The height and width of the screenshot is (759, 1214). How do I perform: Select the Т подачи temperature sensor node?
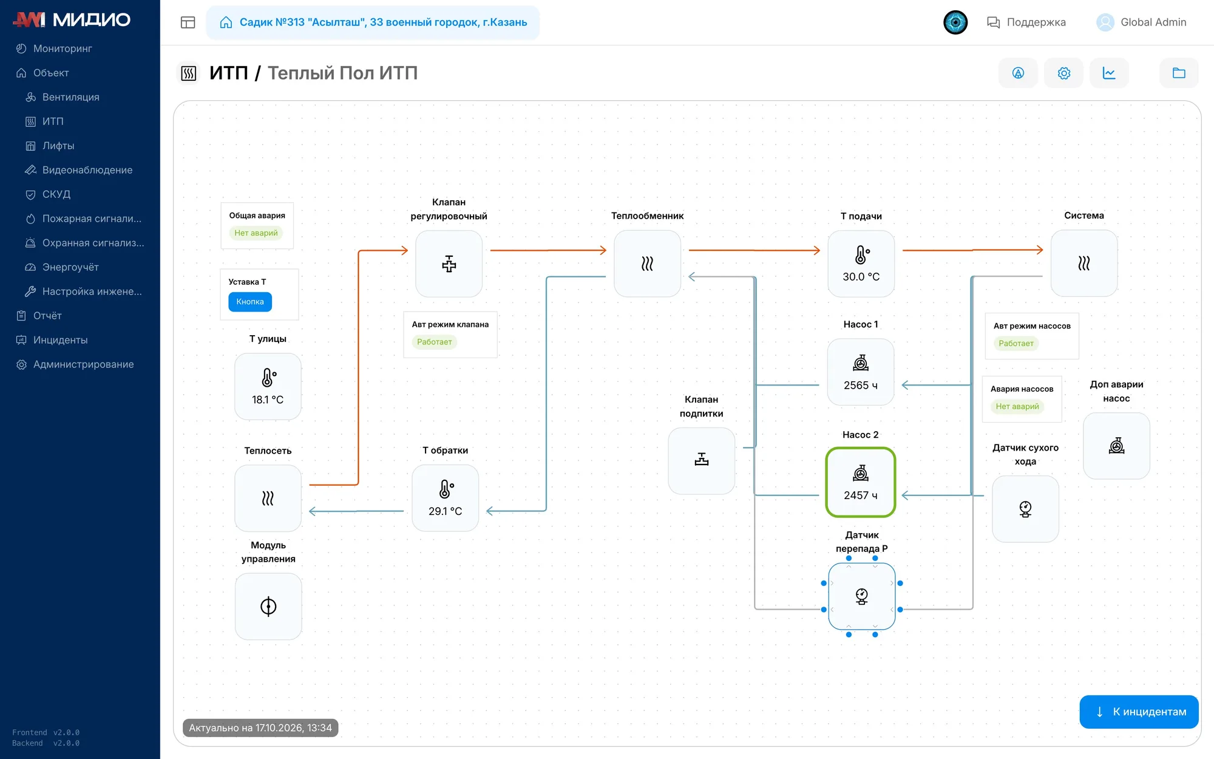click(x=861, y=264)
